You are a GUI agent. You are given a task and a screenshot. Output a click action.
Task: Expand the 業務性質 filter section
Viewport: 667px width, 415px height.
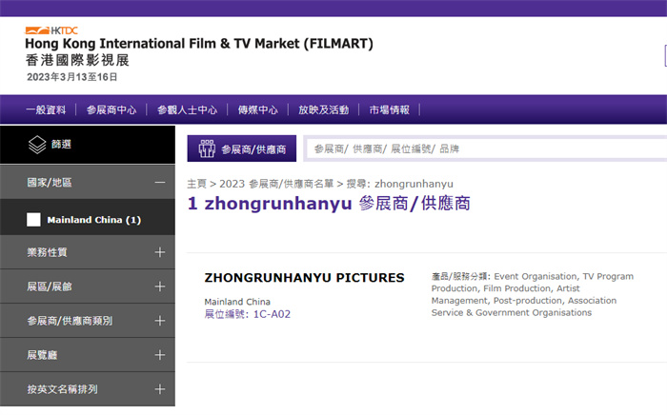pos(160,252)
